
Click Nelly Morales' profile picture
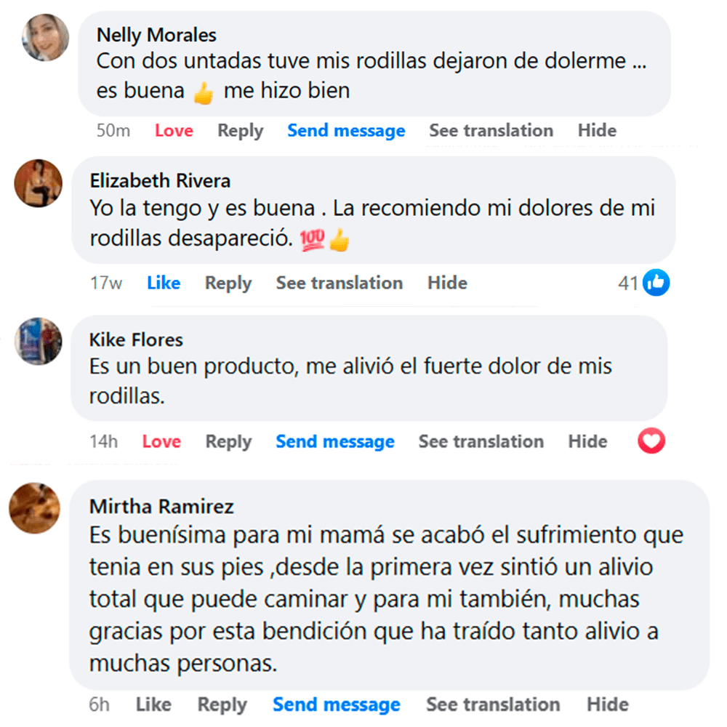pos(47,38)
